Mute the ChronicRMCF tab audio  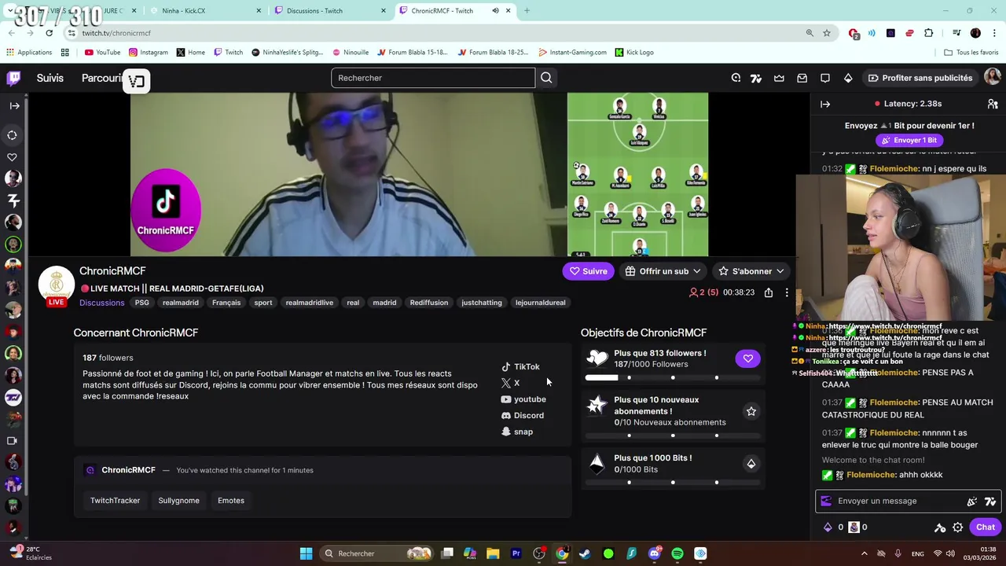coord(495,11)
